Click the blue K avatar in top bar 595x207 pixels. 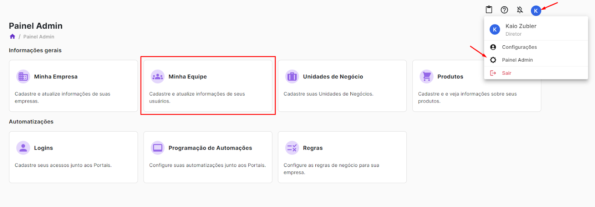[x=535, y=11]
